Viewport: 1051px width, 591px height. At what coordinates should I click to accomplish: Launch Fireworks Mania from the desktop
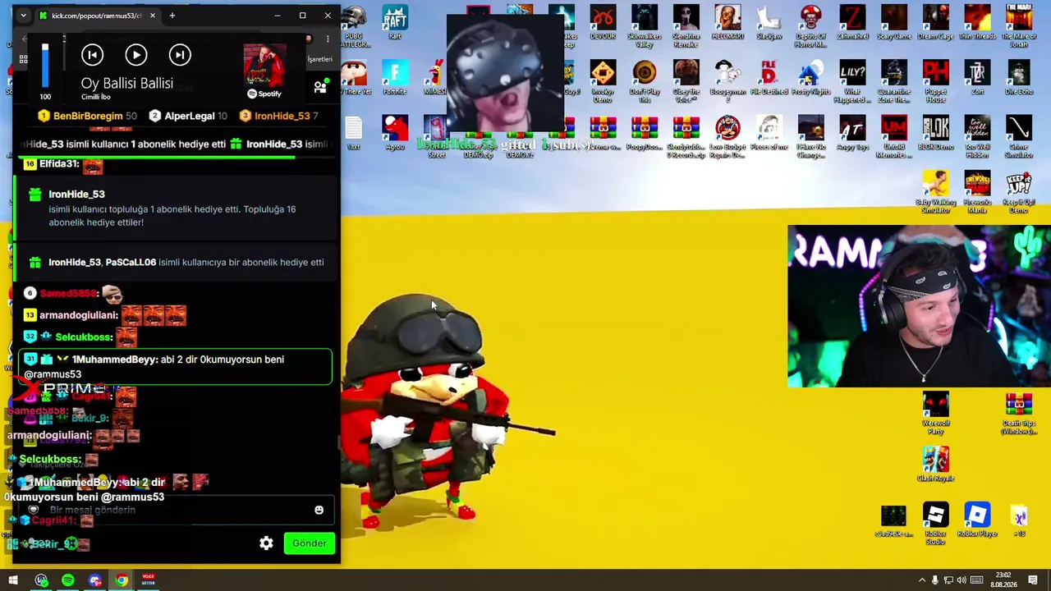click(x=977, y=192)
